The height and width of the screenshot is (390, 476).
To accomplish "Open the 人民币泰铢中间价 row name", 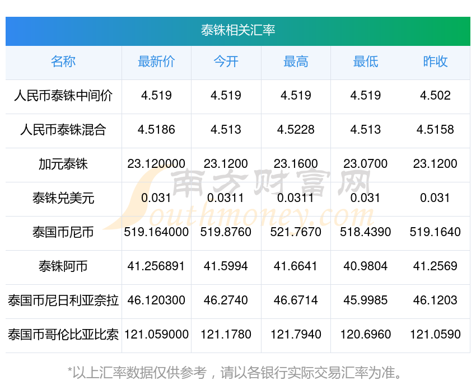I will pyautogui.click(x=63, y=96).
